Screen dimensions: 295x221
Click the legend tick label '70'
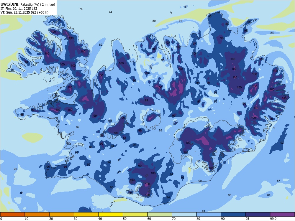point(174,219)
